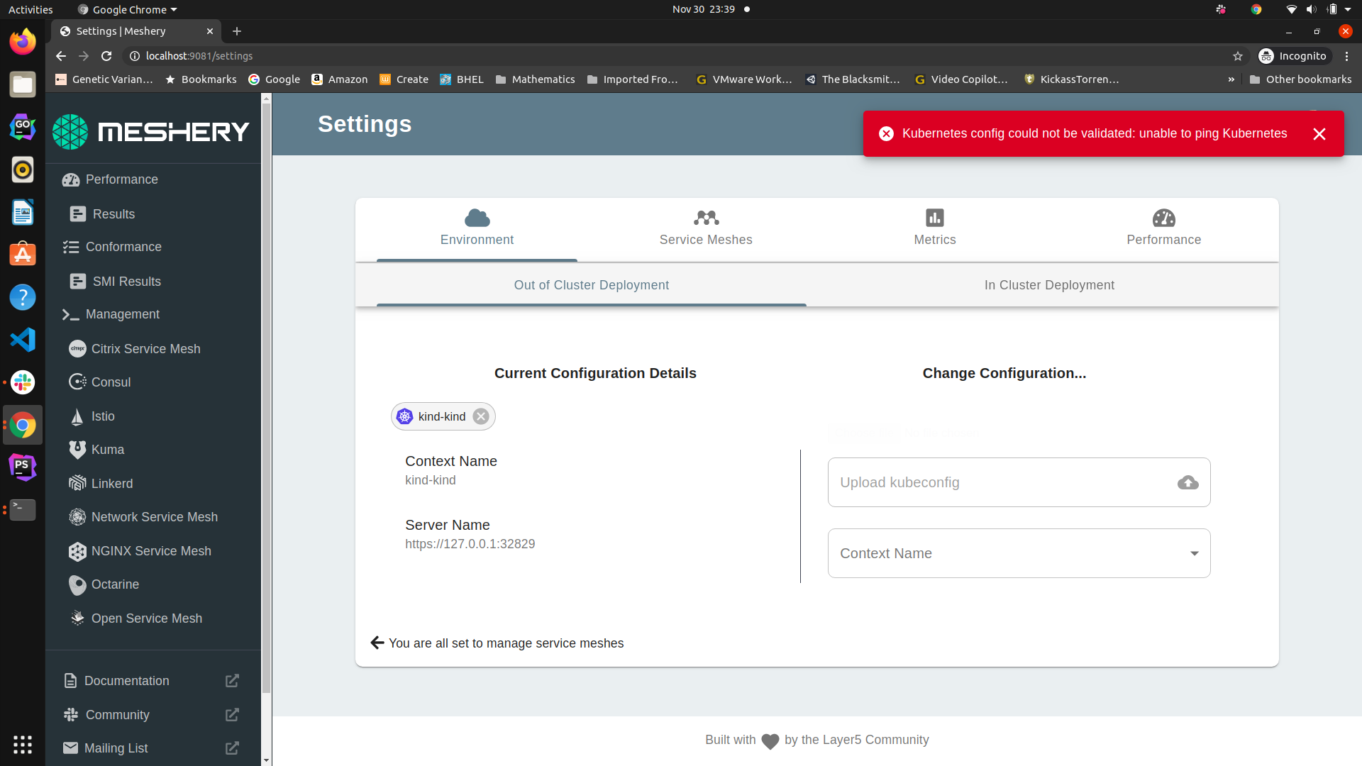The width and height of the screenshot is (1362, 766).
Task: Switch to Metrics tab
Action: (935, 229)
